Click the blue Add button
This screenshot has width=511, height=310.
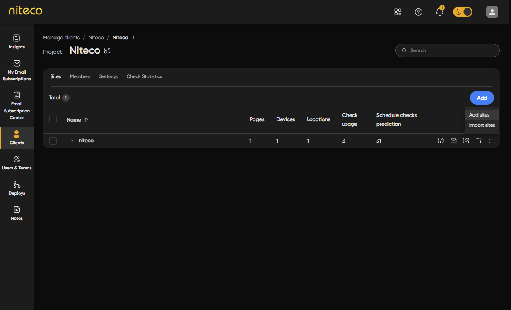482,98
